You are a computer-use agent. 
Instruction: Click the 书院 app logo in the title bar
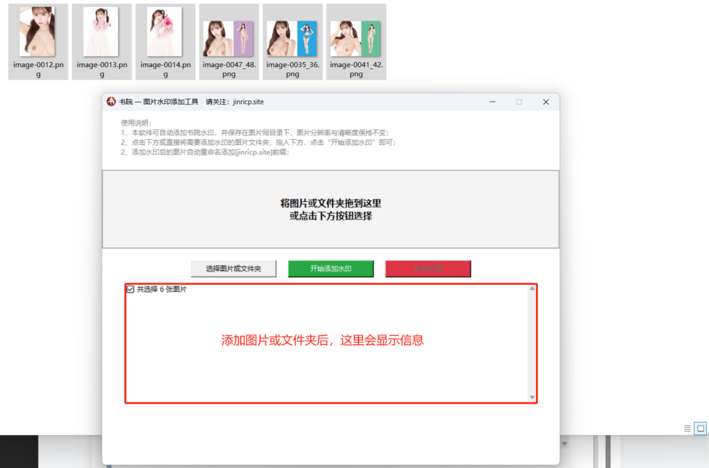pos(110,102)
